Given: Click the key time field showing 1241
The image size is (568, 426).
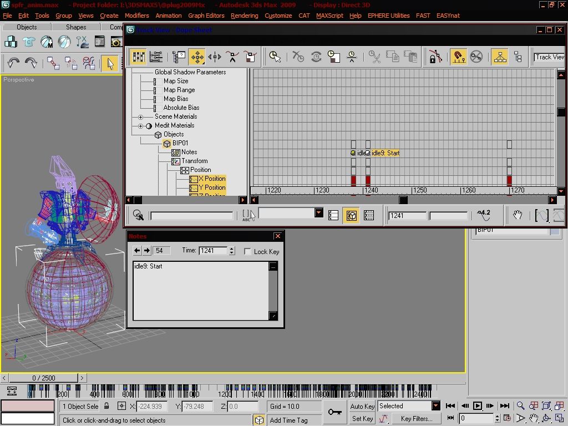Looking at the screenshot, I should coord(407,216).
